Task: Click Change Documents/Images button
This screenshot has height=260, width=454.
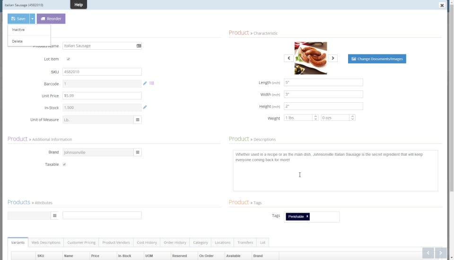Action: (x=377, y=59)
